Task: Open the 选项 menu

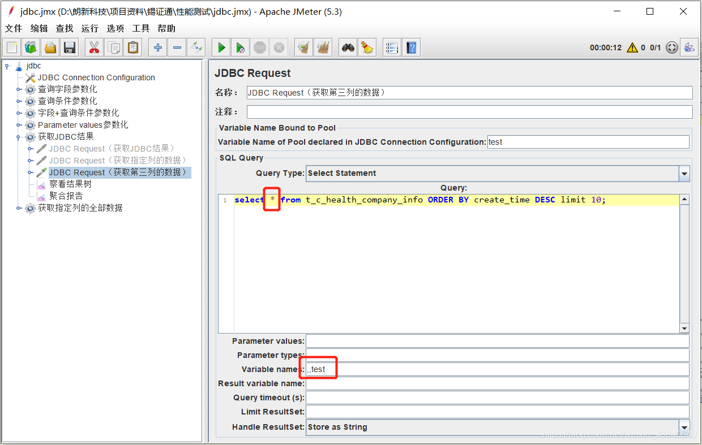Action: [115, 28]
